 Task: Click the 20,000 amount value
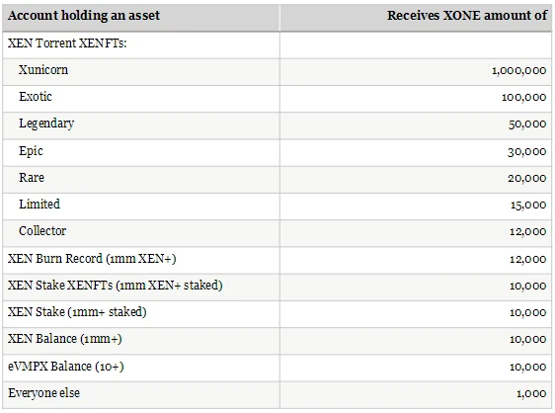click(x=527, y=178)
